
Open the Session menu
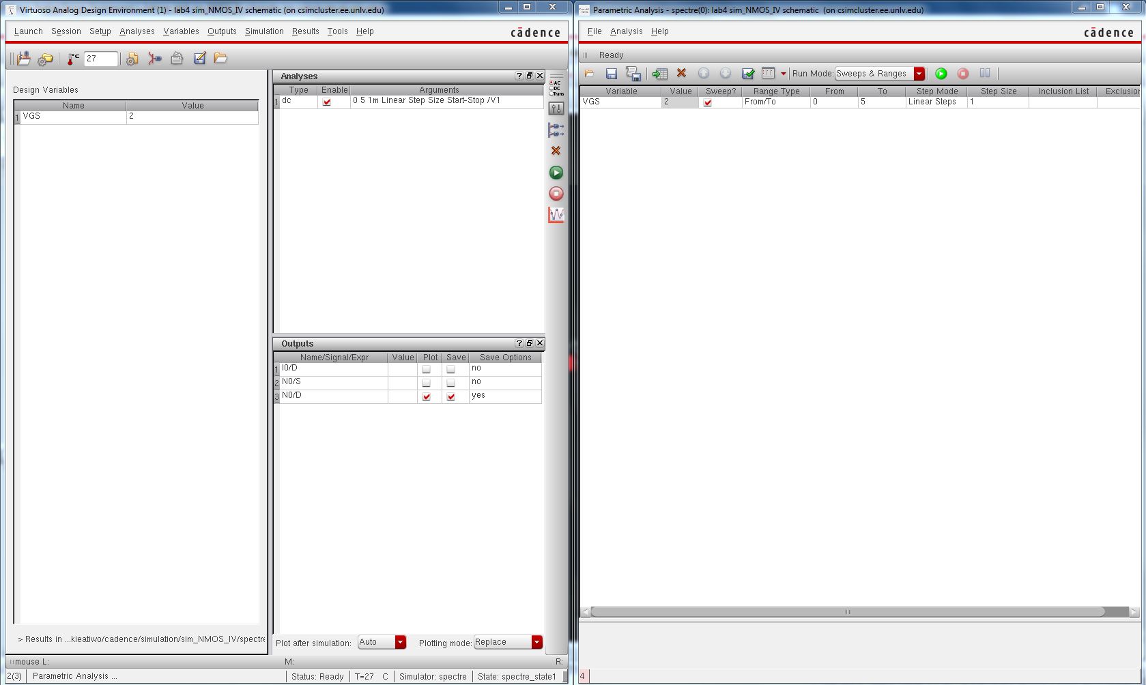(66, 31)
